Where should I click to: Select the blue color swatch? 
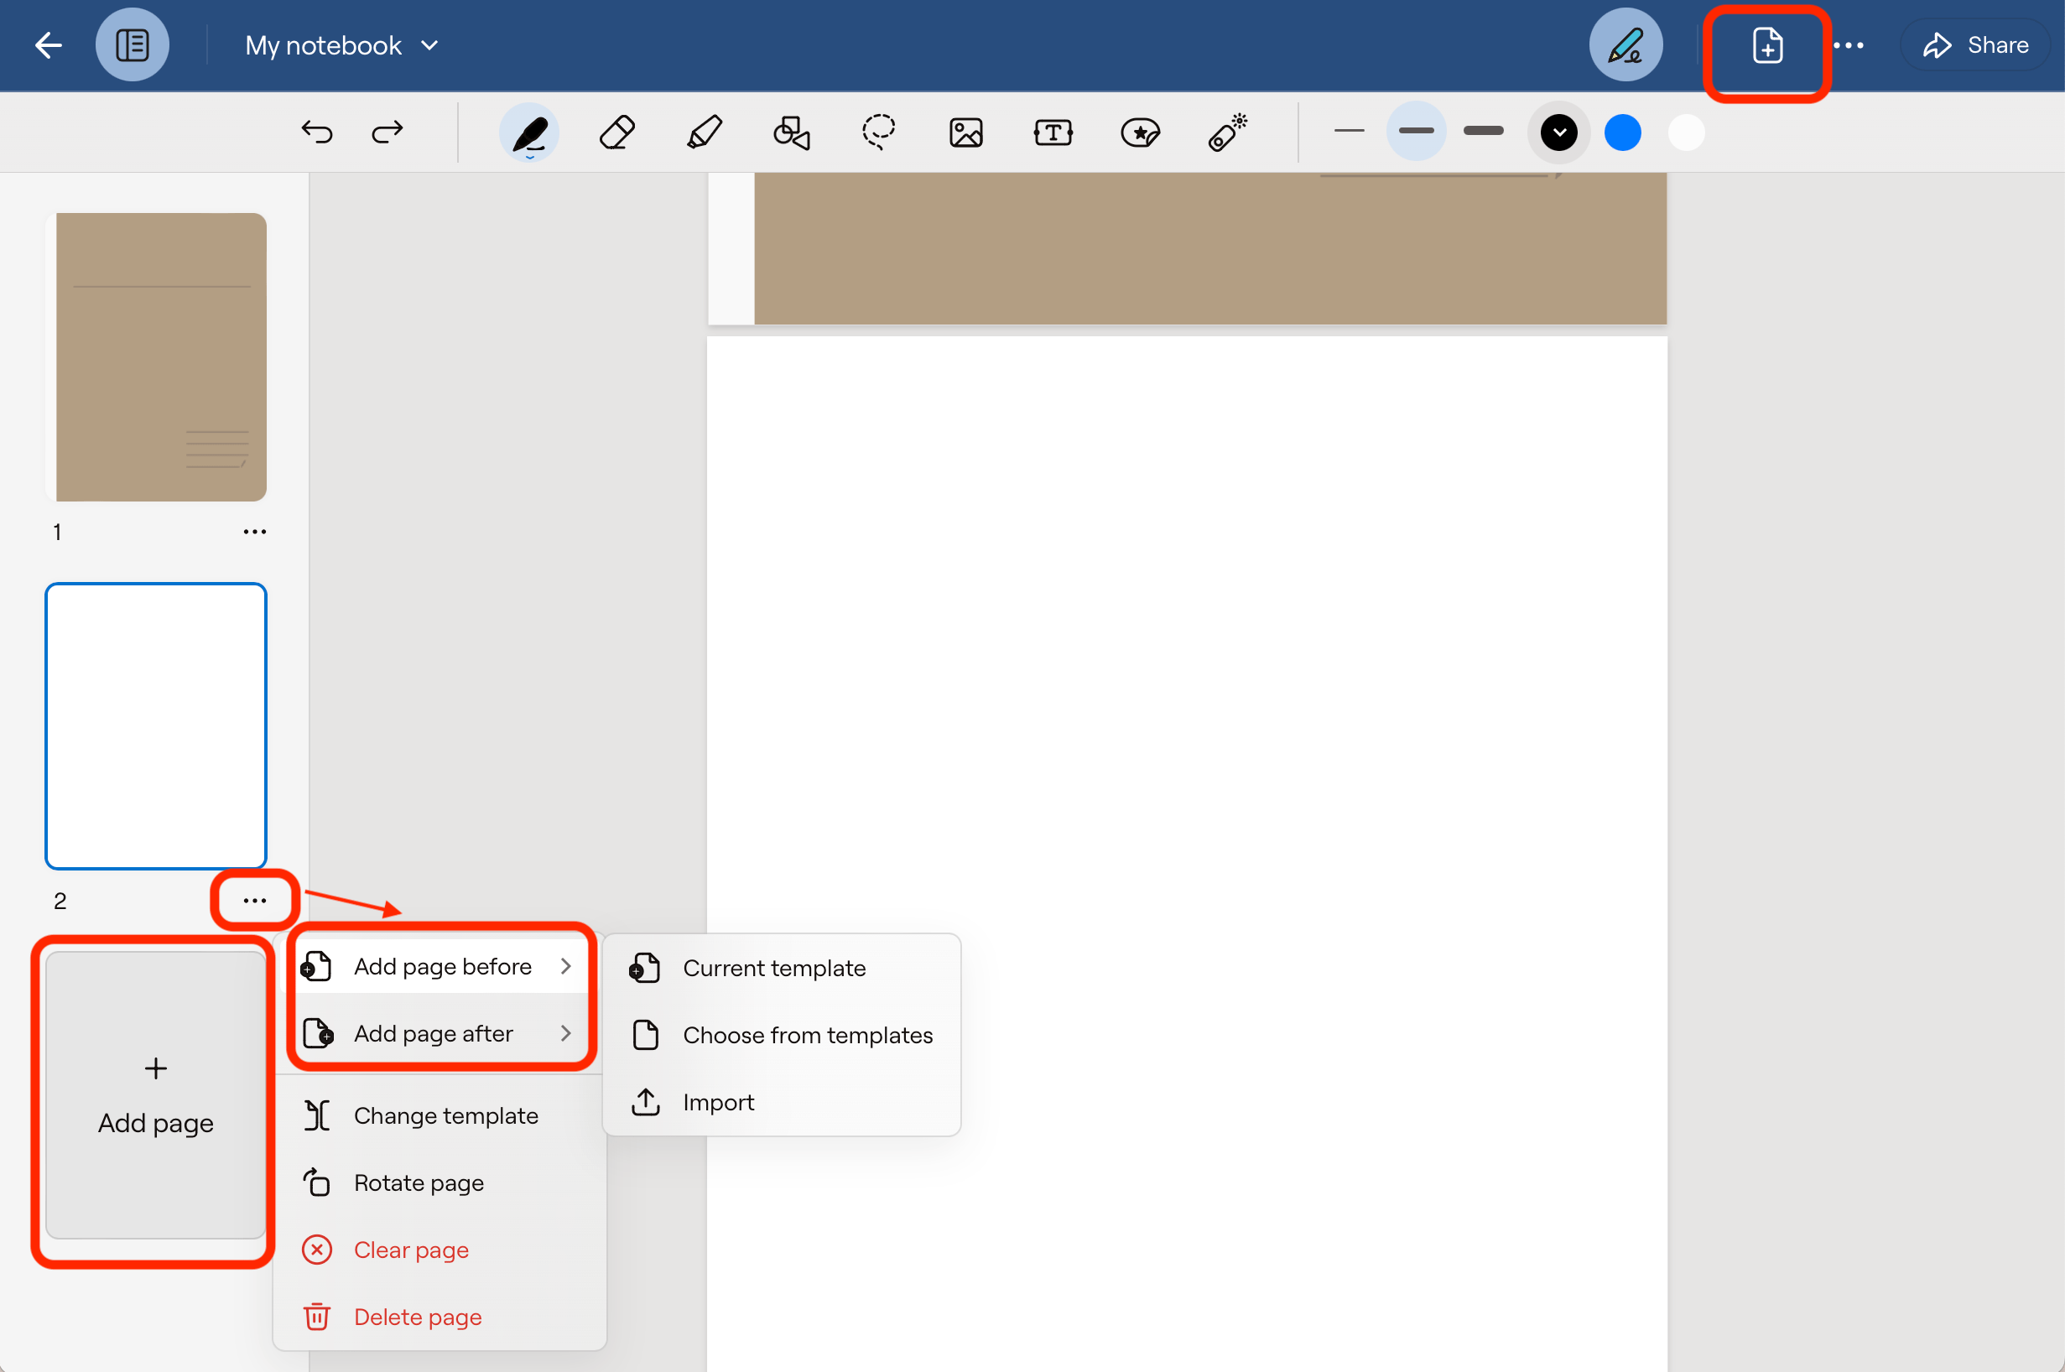(1621, 133)
